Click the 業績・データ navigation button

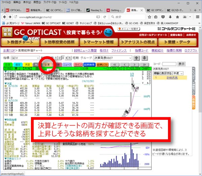point(177,42)
